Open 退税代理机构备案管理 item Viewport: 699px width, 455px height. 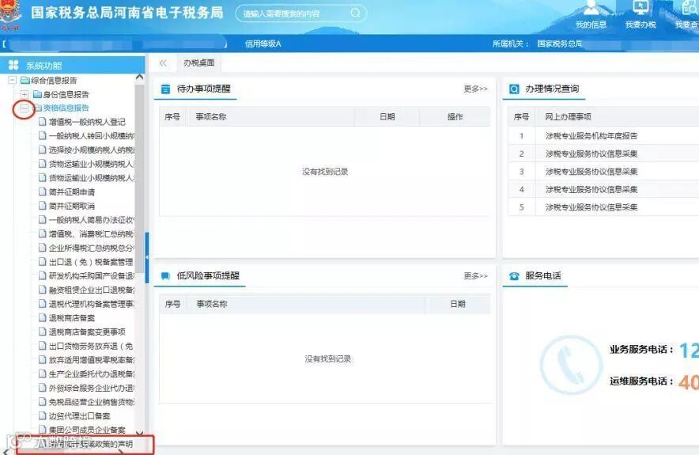pyautogui.click(x=92, y=304)
